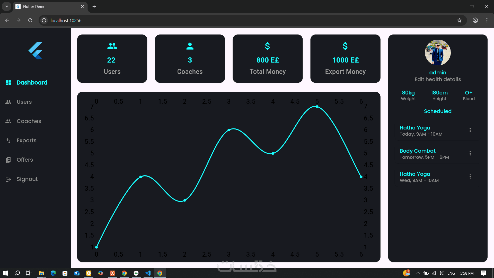Click the Signout icon in the sidebar
The height and width of the screenshot is (278, 494).
[8, 179]
